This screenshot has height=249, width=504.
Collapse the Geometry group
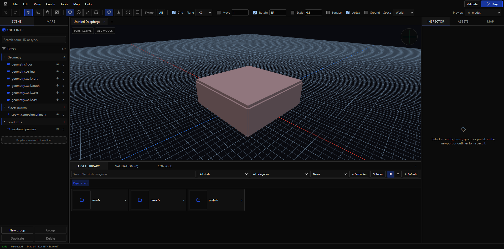click(x=5, y=57)
